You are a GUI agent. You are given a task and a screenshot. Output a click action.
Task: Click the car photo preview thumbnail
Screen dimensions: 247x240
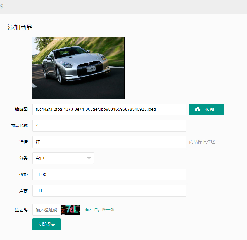click(x=78, y=68)
